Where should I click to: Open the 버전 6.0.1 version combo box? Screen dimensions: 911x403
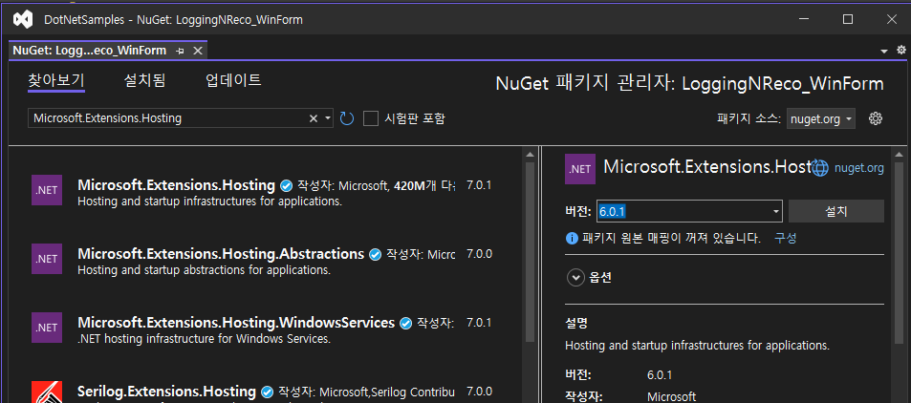[x=689, y=211]
